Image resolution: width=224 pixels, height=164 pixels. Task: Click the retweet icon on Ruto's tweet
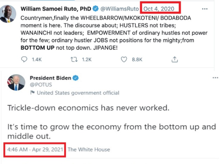(x=73, y=59)
